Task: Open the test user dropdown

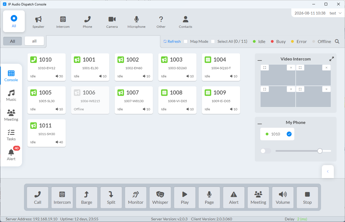Action: click(x=335, y=13)
